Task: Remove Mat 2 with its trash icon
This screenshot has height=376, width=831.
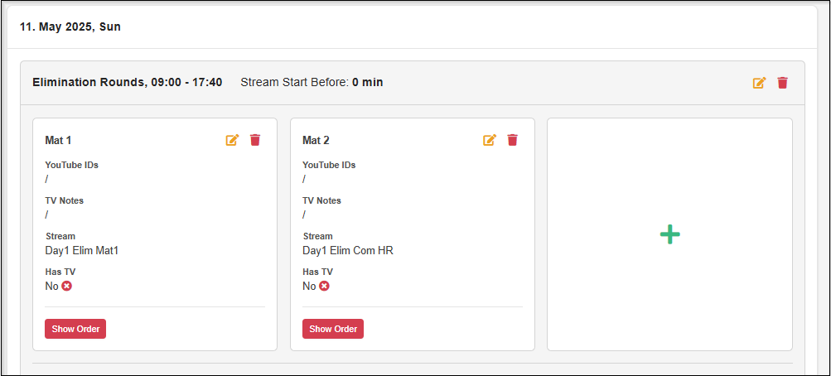Action: click(513, 140)
